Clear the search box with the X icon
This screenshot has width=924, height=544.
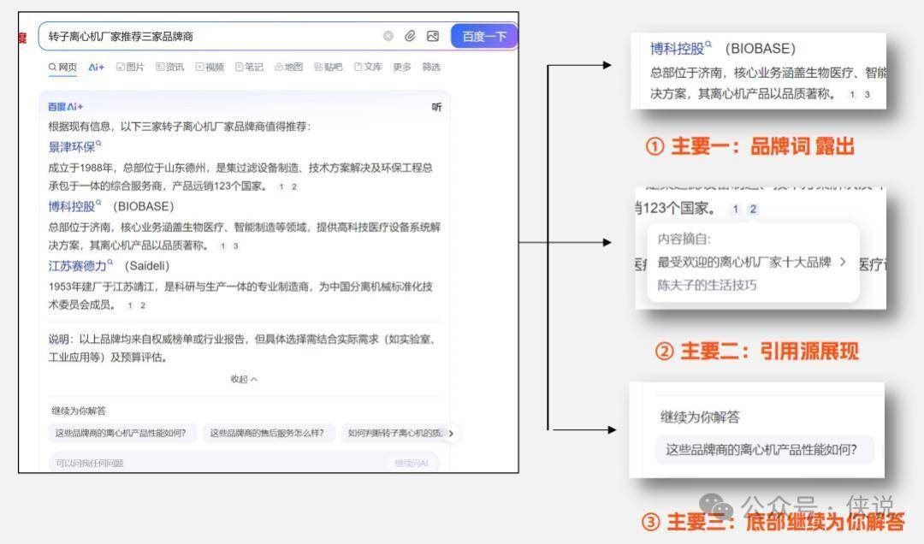[388, 36]
